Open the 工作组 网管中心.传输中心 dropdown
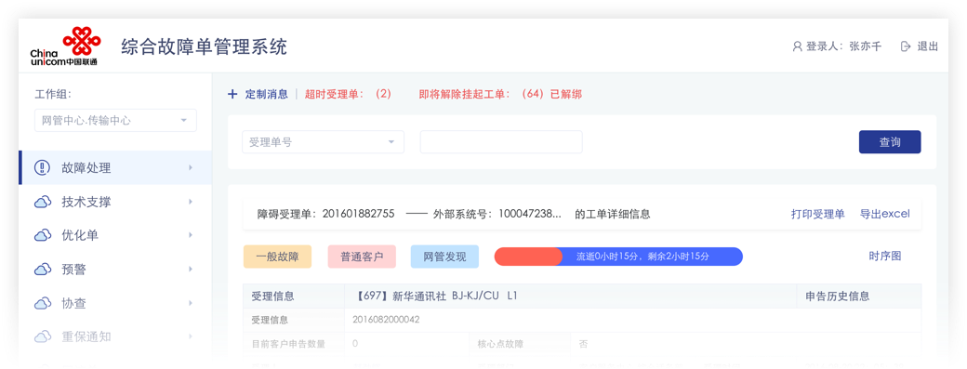Screen dimensions: 967x369 [x=116, y=121]
